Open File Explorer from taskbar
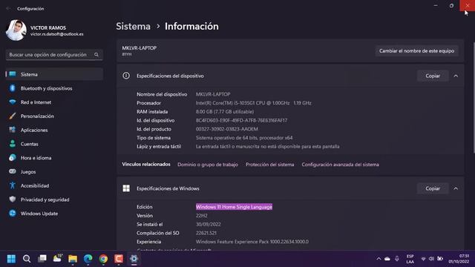Image resolution: width=475 pixels, height=267 pixels. [73, 259]
